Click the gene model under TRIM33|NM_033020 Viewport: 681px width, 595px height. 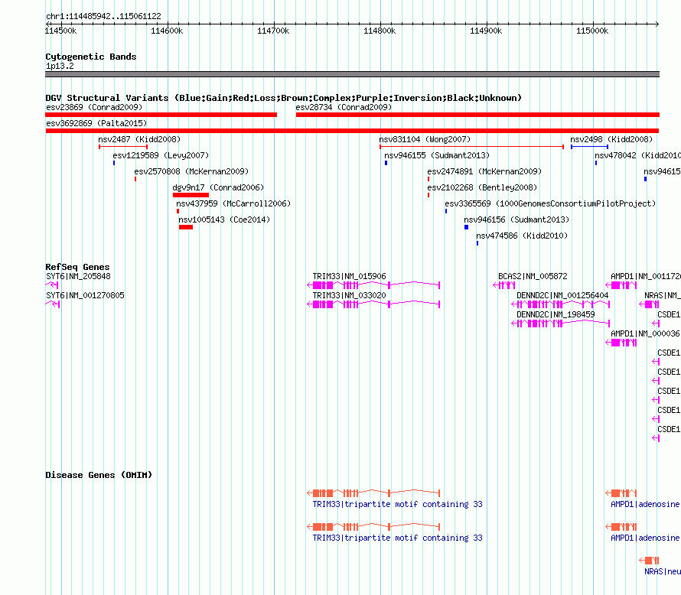[x=373, y=304]
